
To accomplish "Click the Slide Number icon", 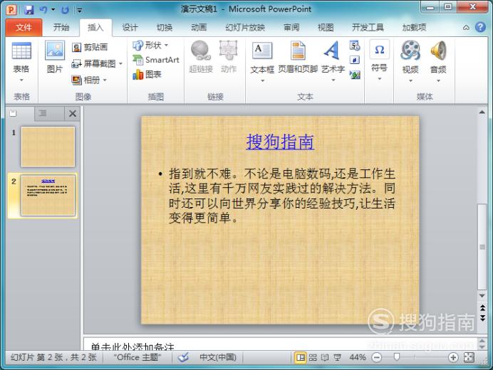I will (x=355, y=60).
